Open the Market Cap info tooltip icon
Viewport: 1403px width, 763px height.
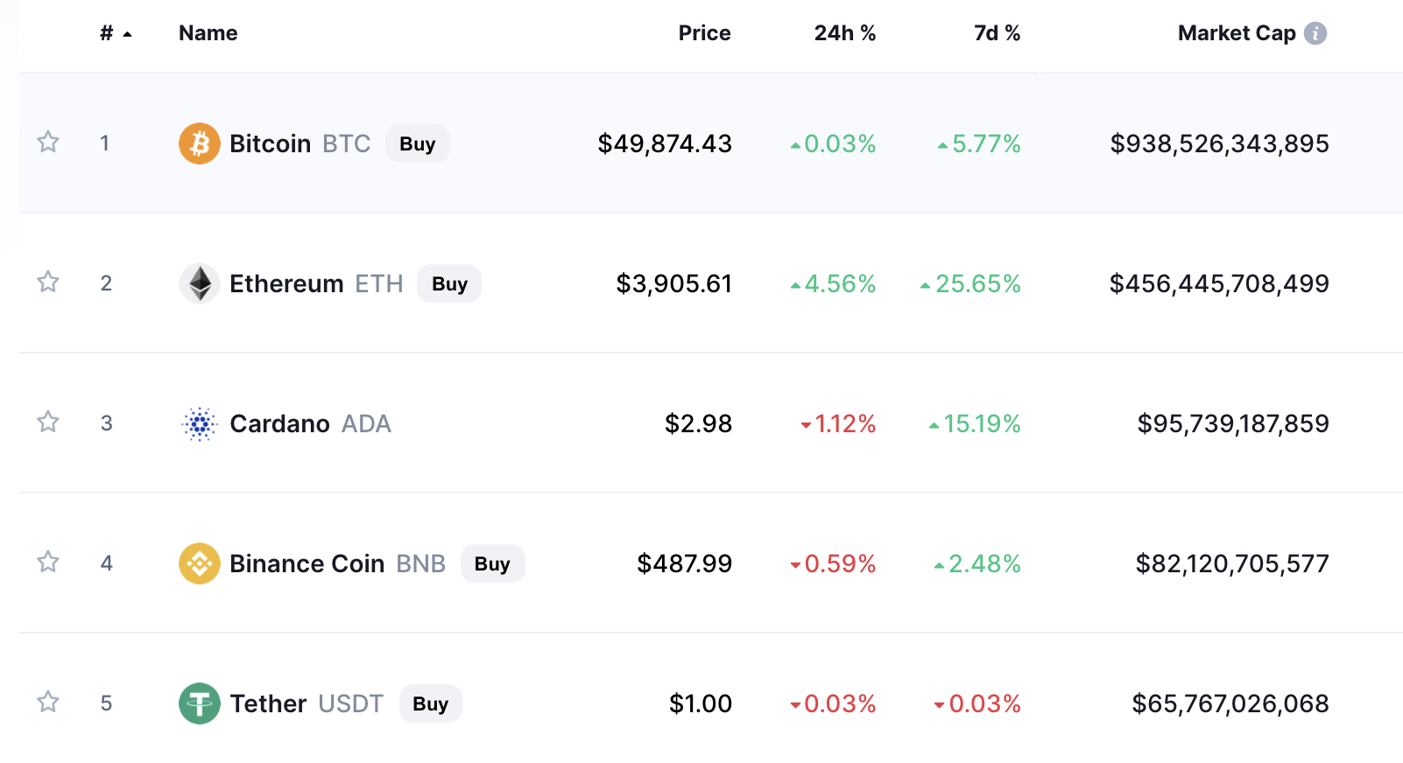1315,33
